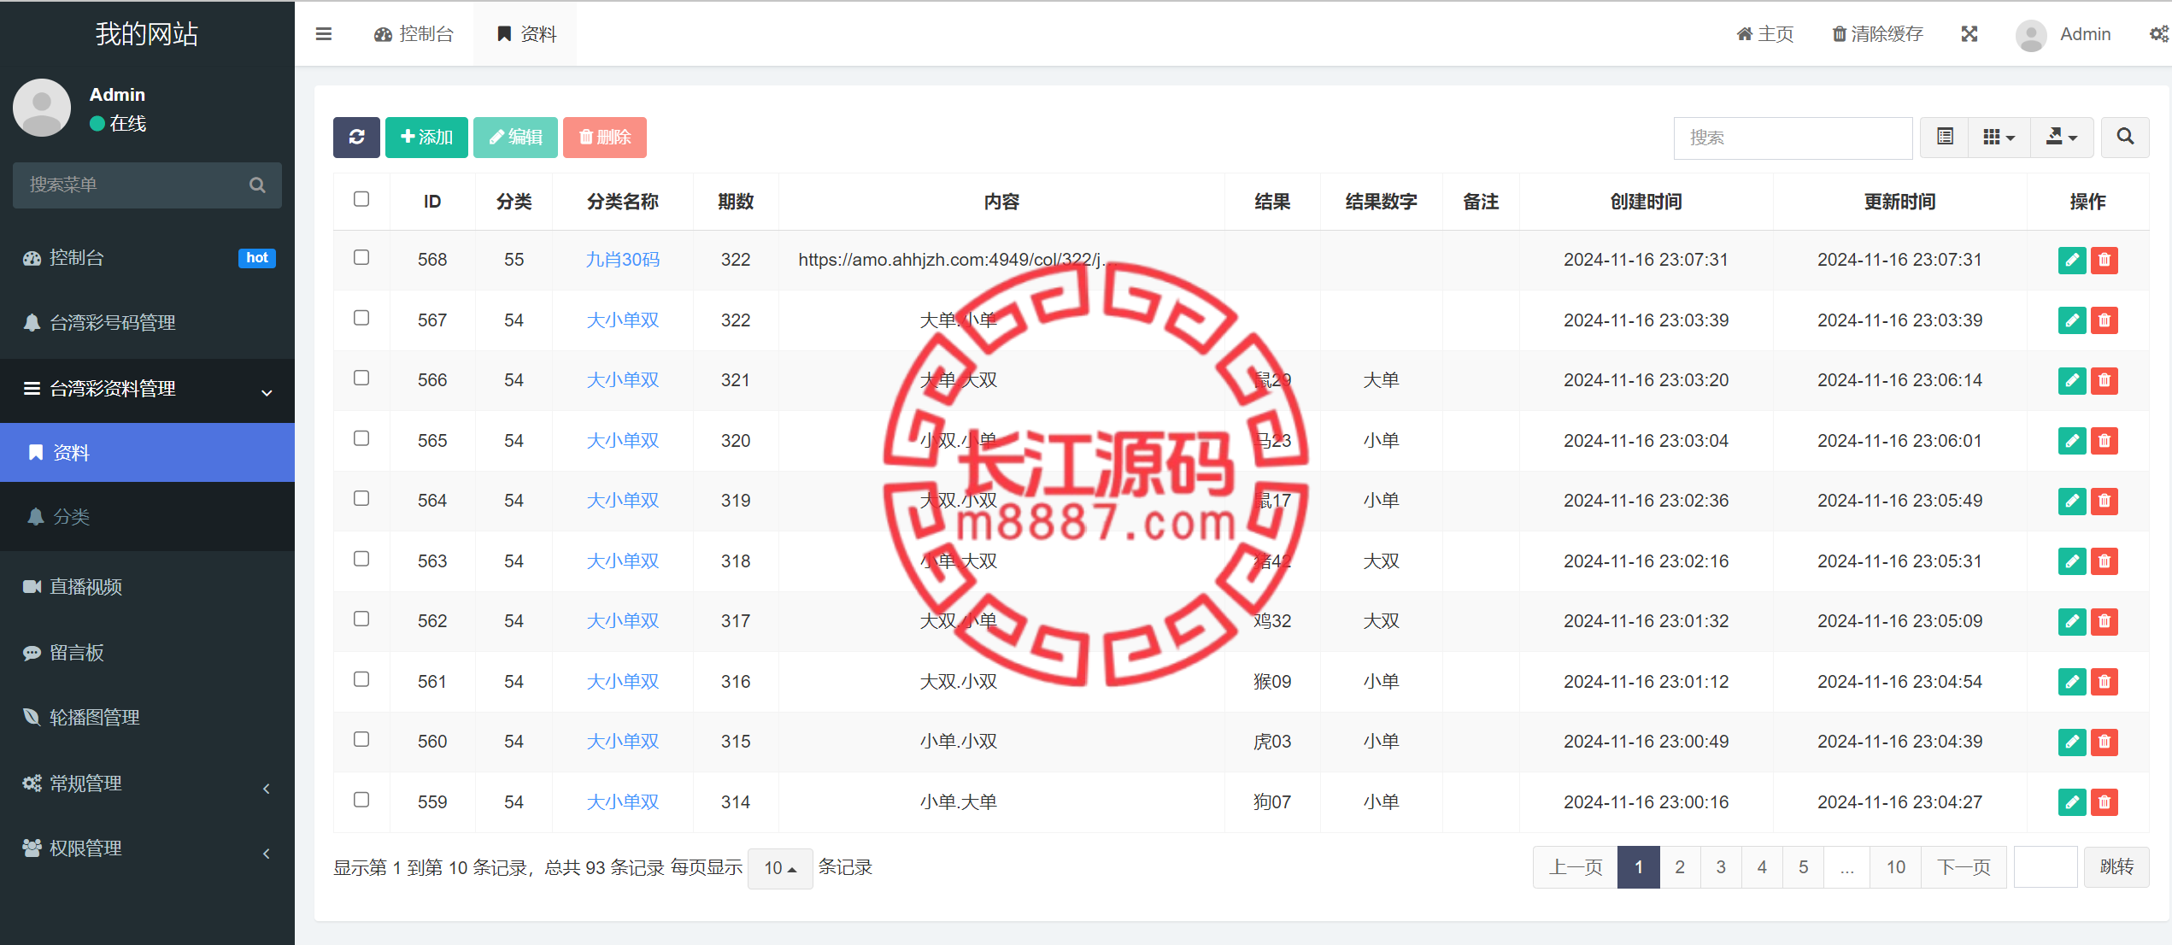Screen dimensions: 2172x945
Task: Switch to the 控制台 tab
Action: (414, 34)
